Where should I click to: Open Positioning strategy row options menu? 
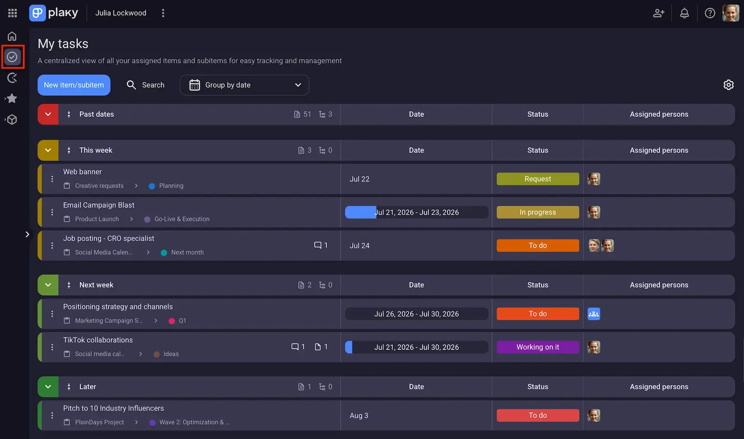pos(52,314)
